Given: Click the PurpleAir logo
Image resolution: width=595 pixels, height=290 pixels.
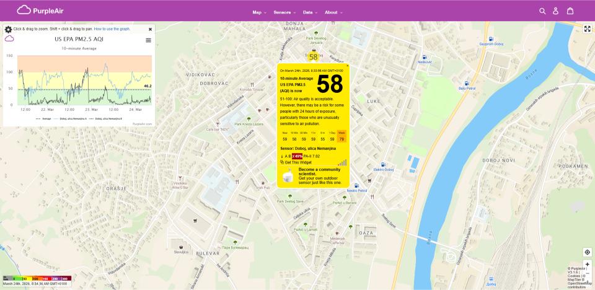Looking at the screenshot, I should point(40,11).
